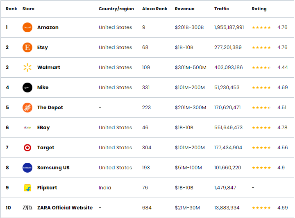The height and width of the screenshot is (218, 295).
Task: Click the Etsy orange logo icon
Action: [x=27, y=47]
